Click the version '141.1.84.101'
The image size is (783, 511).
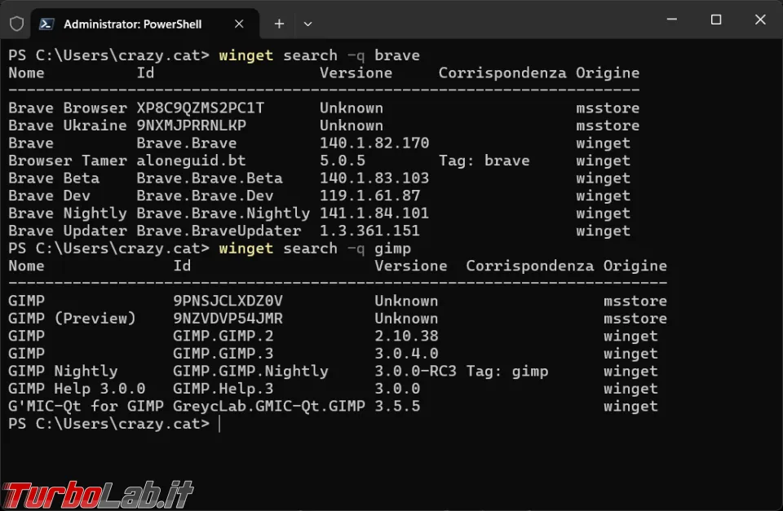(x=374, y=213)
